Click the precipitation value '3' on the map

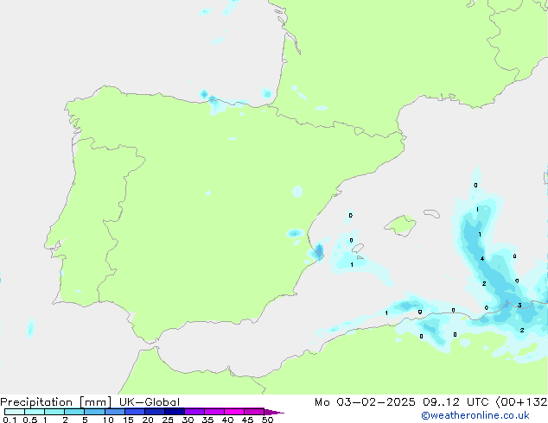(519, 306)
